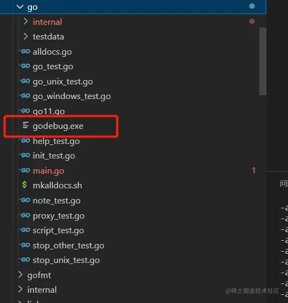Image resolution: width=288 pixels, height=303 pixels.
Task: Click the Go icon beside go_unix_test.go
Action: pyautogui.click(x=25, y=81)
